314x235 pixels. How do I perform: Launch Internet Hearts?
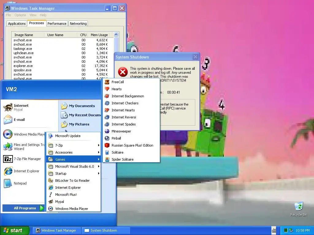click(131, 110)
